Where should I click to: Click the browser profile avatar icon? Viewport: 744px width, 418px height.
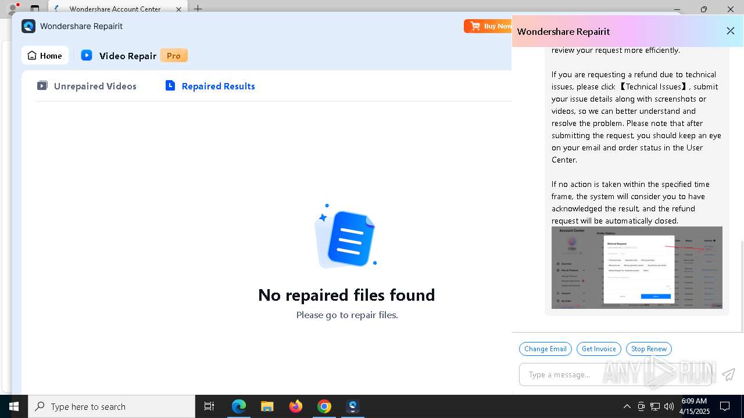click(x=13, y=8)
